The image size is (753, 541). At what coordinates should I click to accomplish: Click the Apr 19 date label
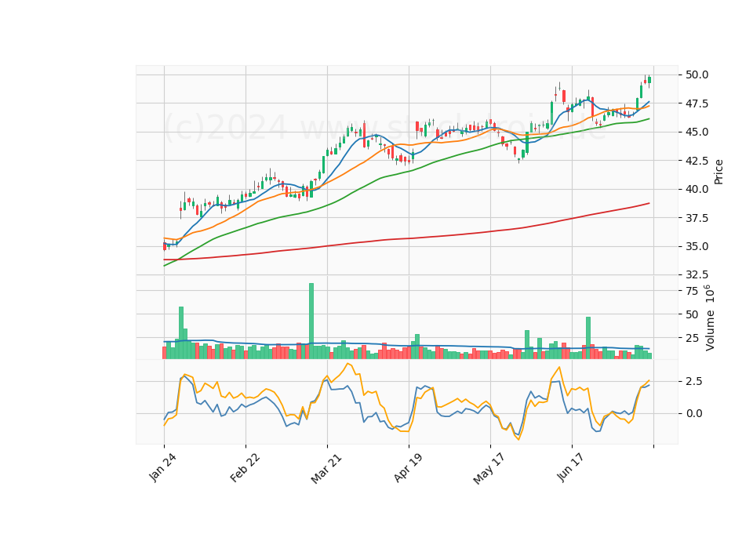tap(408, 467)
